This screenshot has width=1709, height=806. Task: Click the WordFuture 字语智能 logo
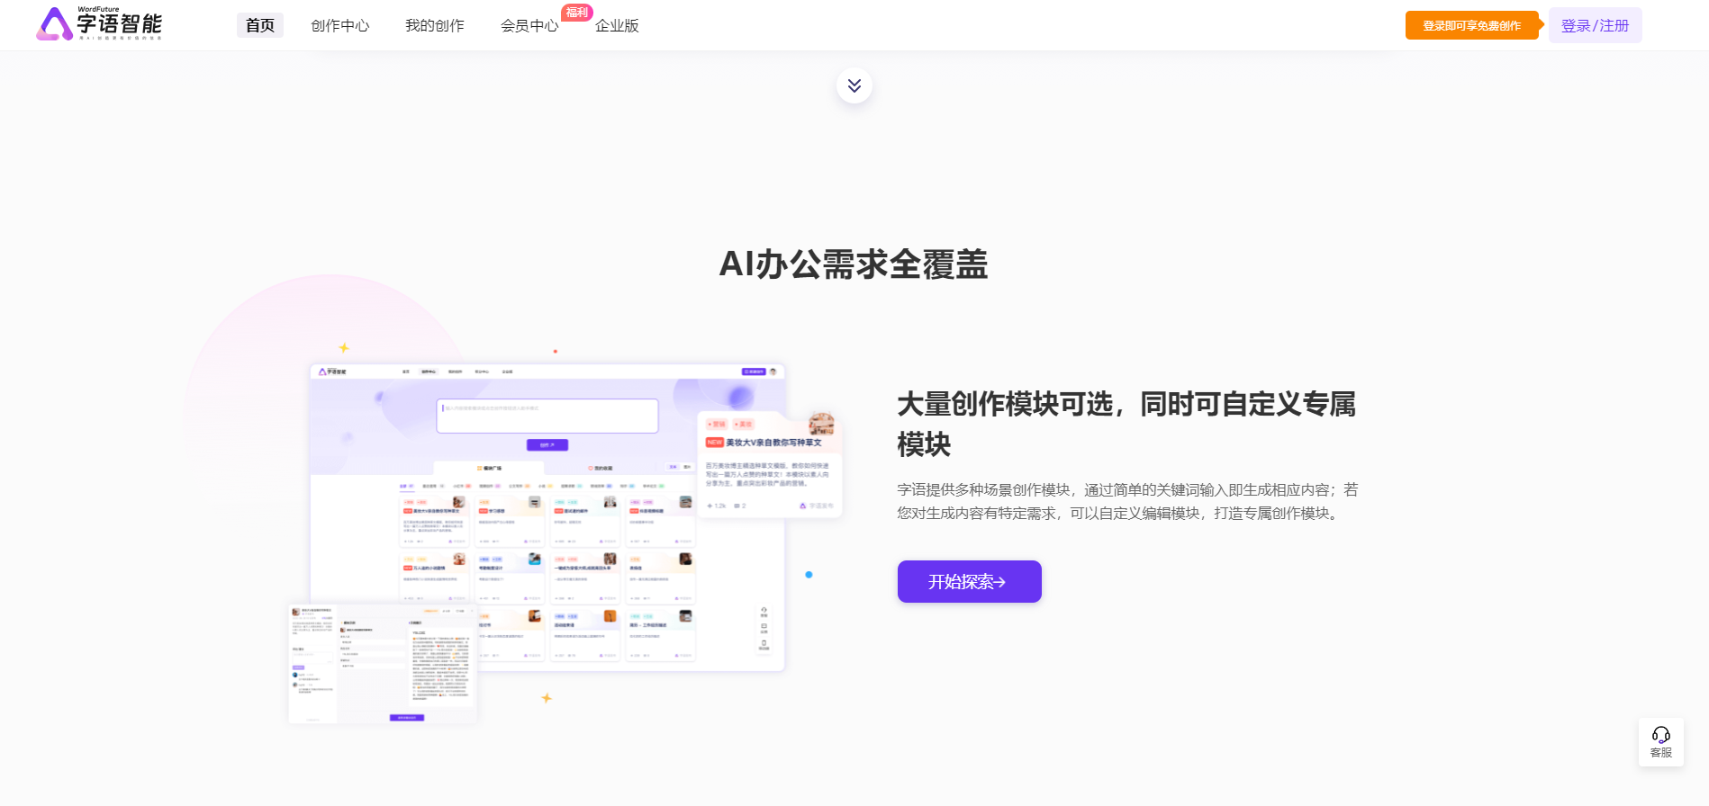click(99, 24)
